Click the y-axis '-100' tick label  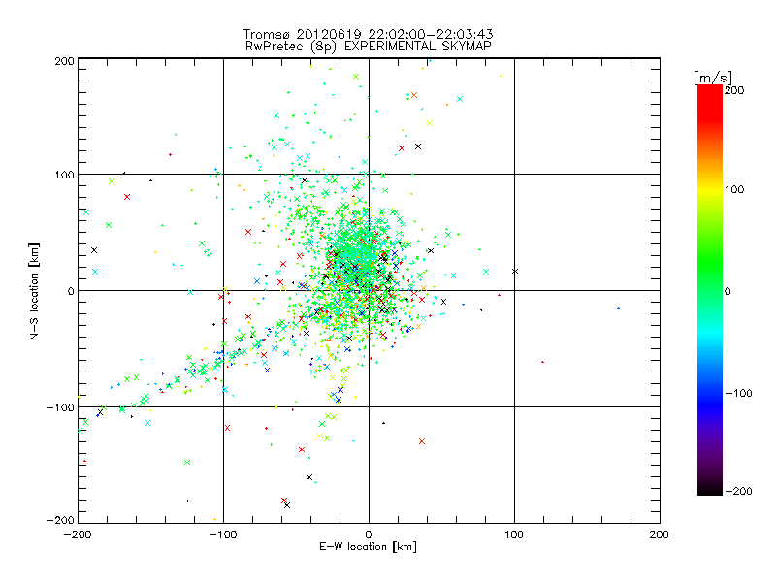coord(60,407)
